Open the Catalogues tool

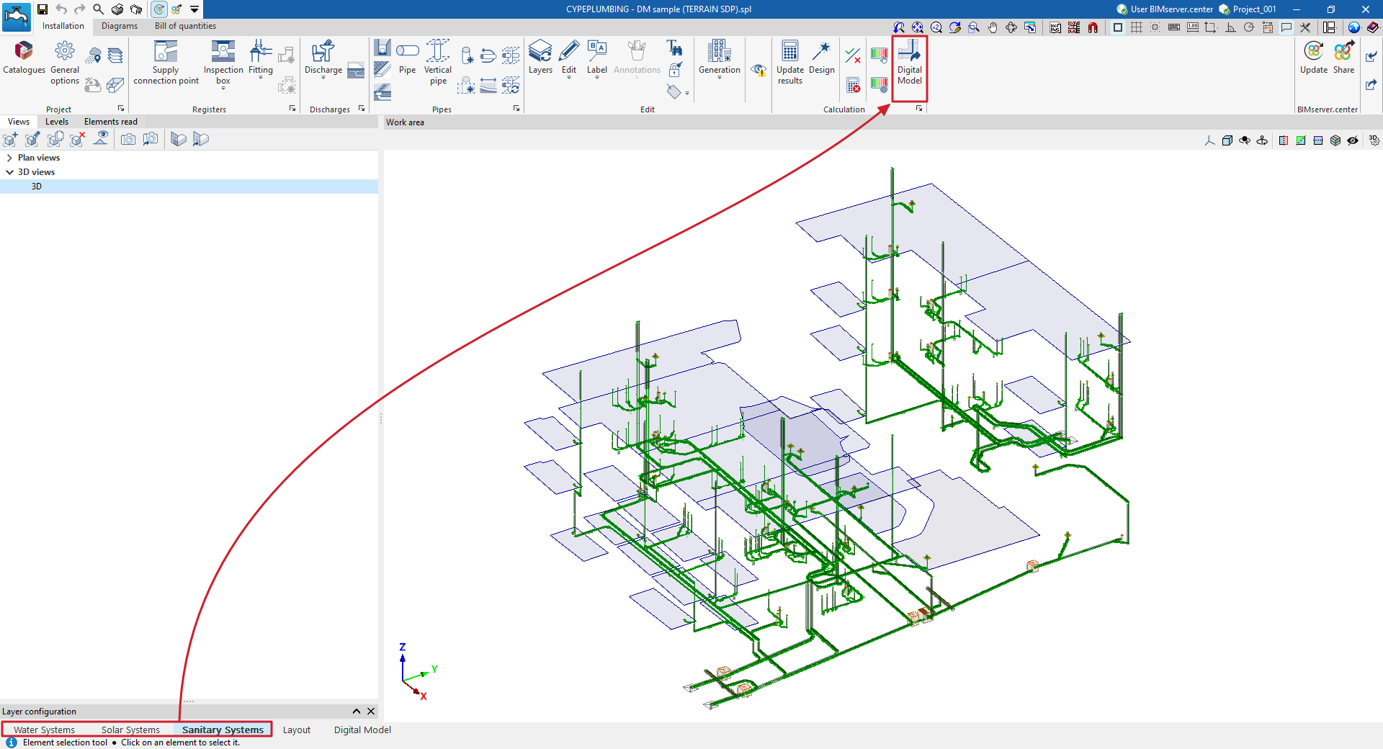coord(24,58)
